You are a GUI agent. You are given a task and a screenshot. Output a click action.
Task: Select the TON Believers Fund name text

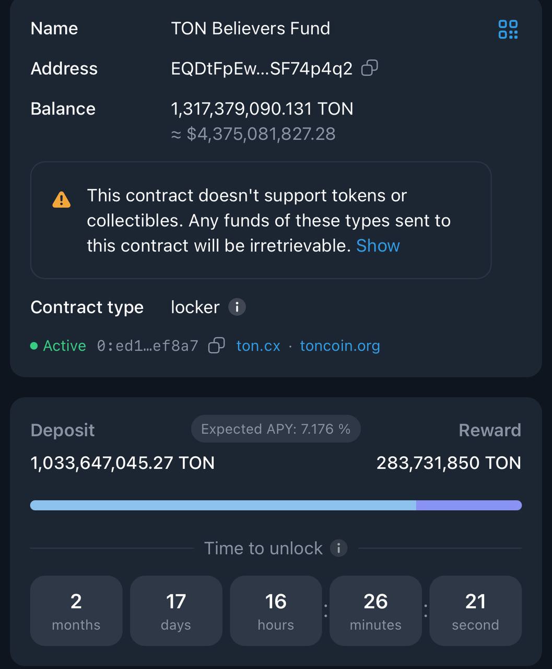point(250,28)
